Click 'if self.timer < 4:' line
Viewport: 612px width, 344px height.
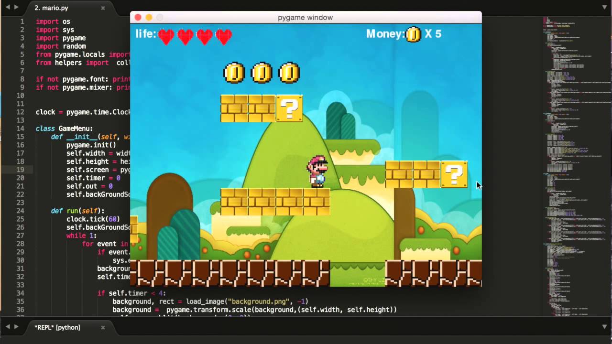131,293
